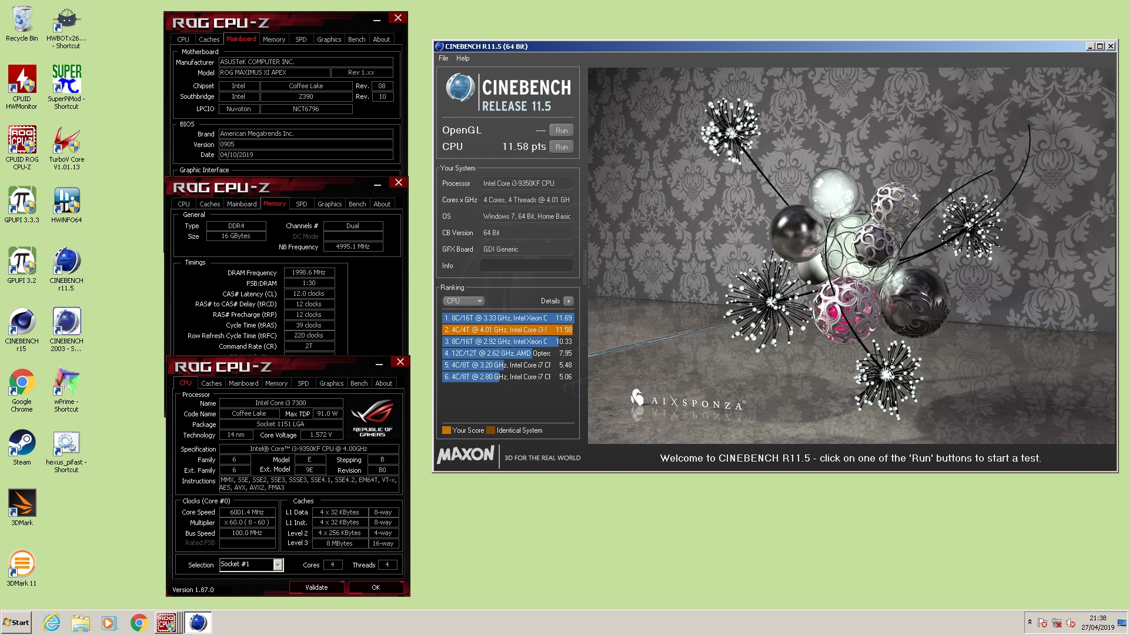Open About tab in bottom CPU-Z window
The width and height of the screenshot is (1129, 635).
coord(384,383)
